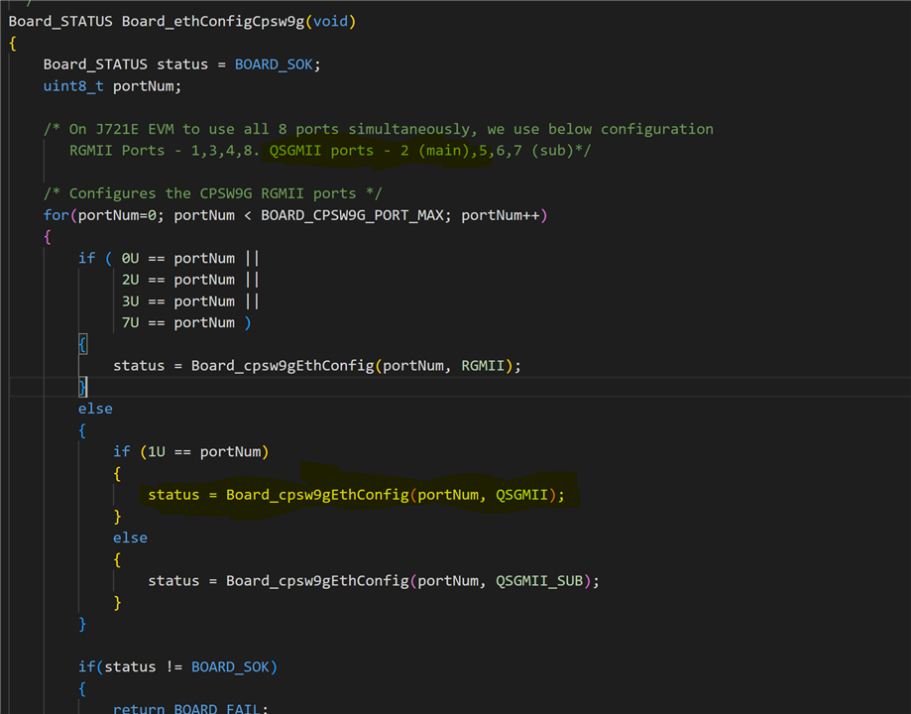Click the 1U literal in 'if (1U == portNum)'
This screenshot has width=911, height=714.
(x=157, y=452)
